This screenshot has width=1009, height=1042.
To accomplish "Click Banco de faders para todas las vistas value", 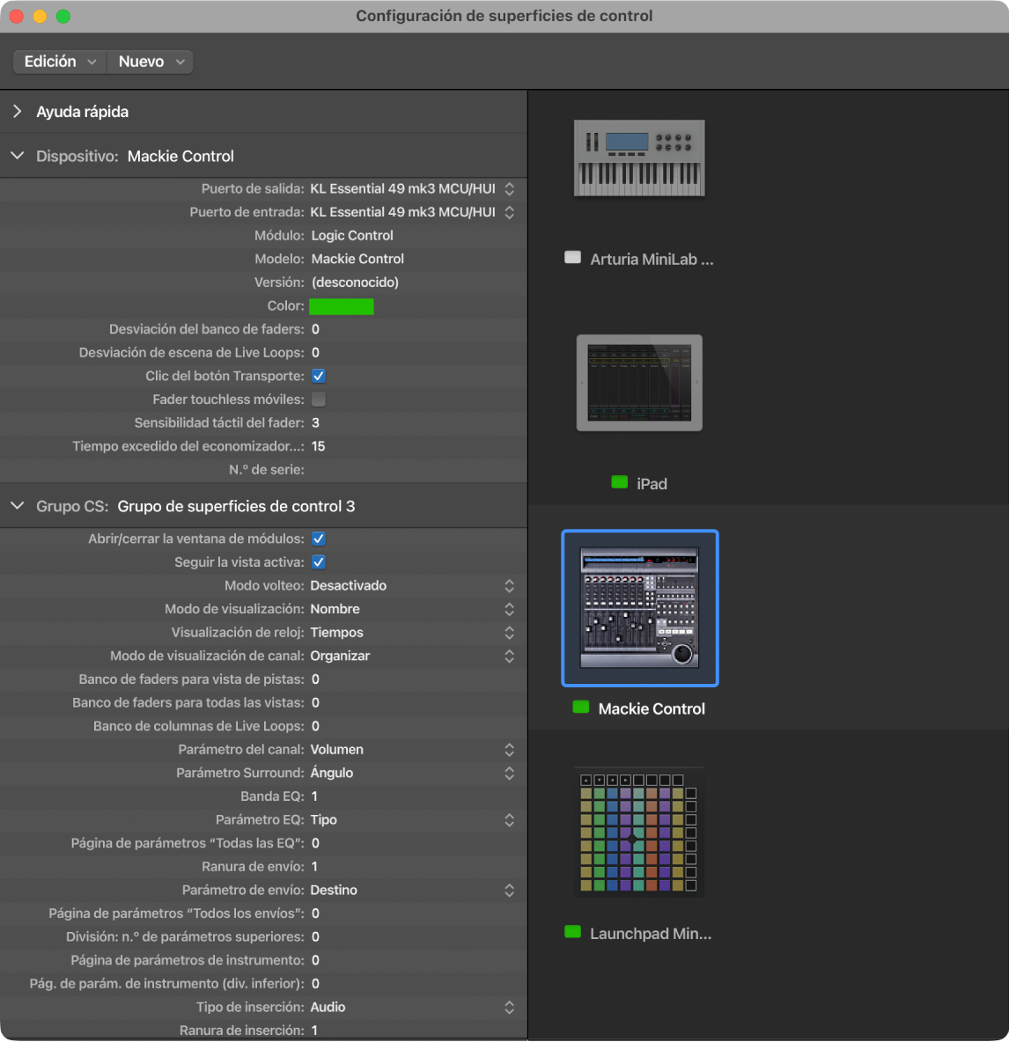I will 316,702.
